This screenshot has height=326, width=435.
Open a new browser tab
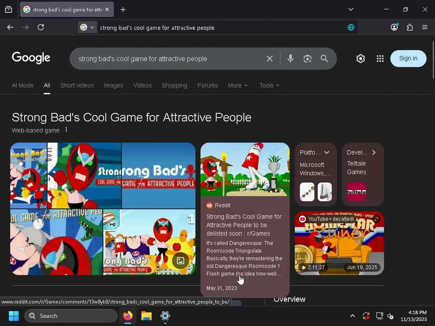(123, 10)
